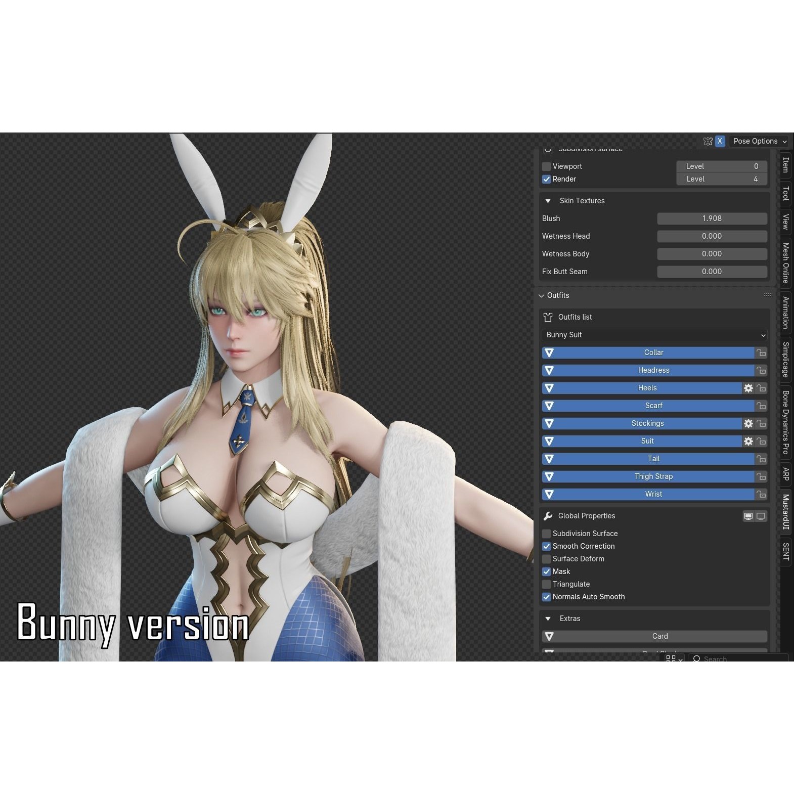Click the Blush value slider

tap(712, 218)
